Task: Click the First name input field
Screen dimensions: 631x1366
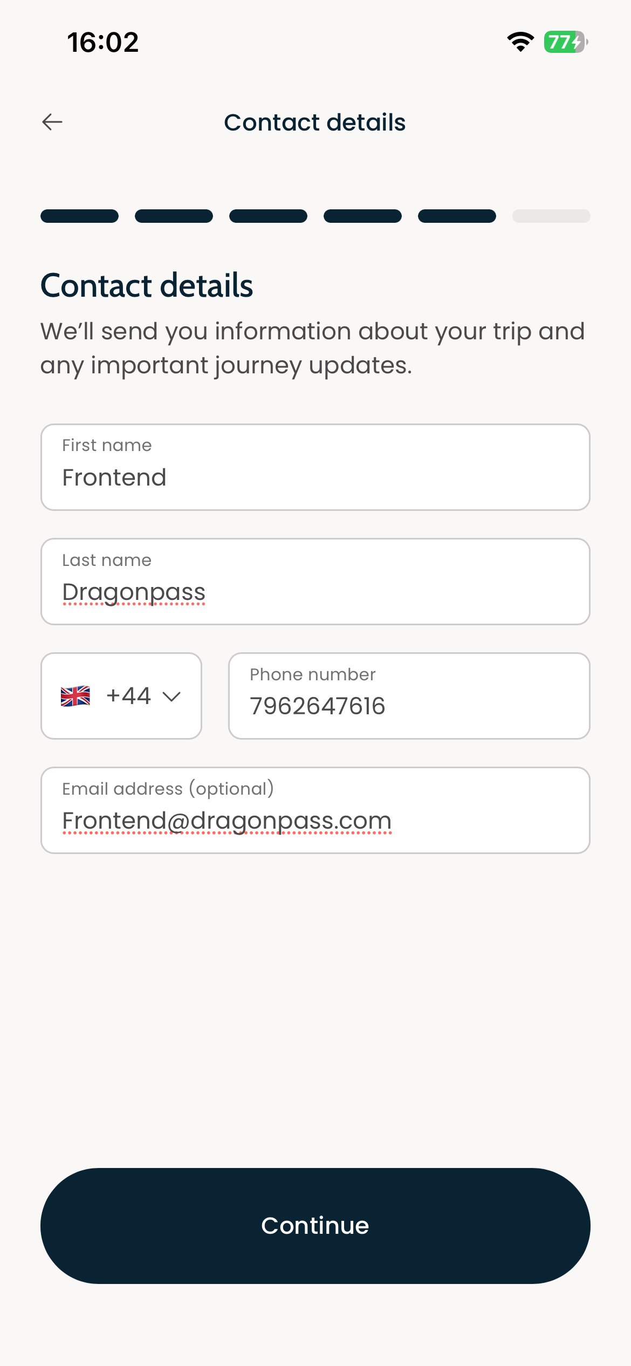Action: [x=315, y=467]
